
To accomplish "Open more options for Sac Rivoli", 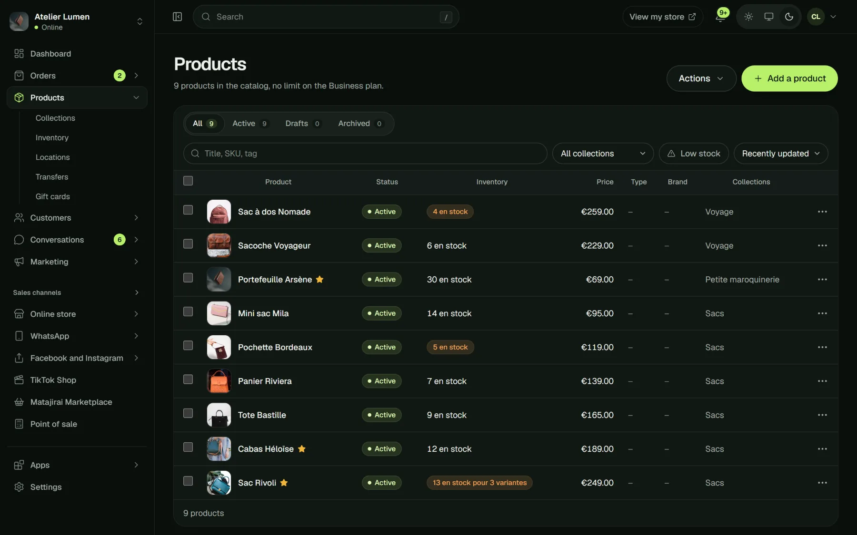I will (x=822, y=483).
